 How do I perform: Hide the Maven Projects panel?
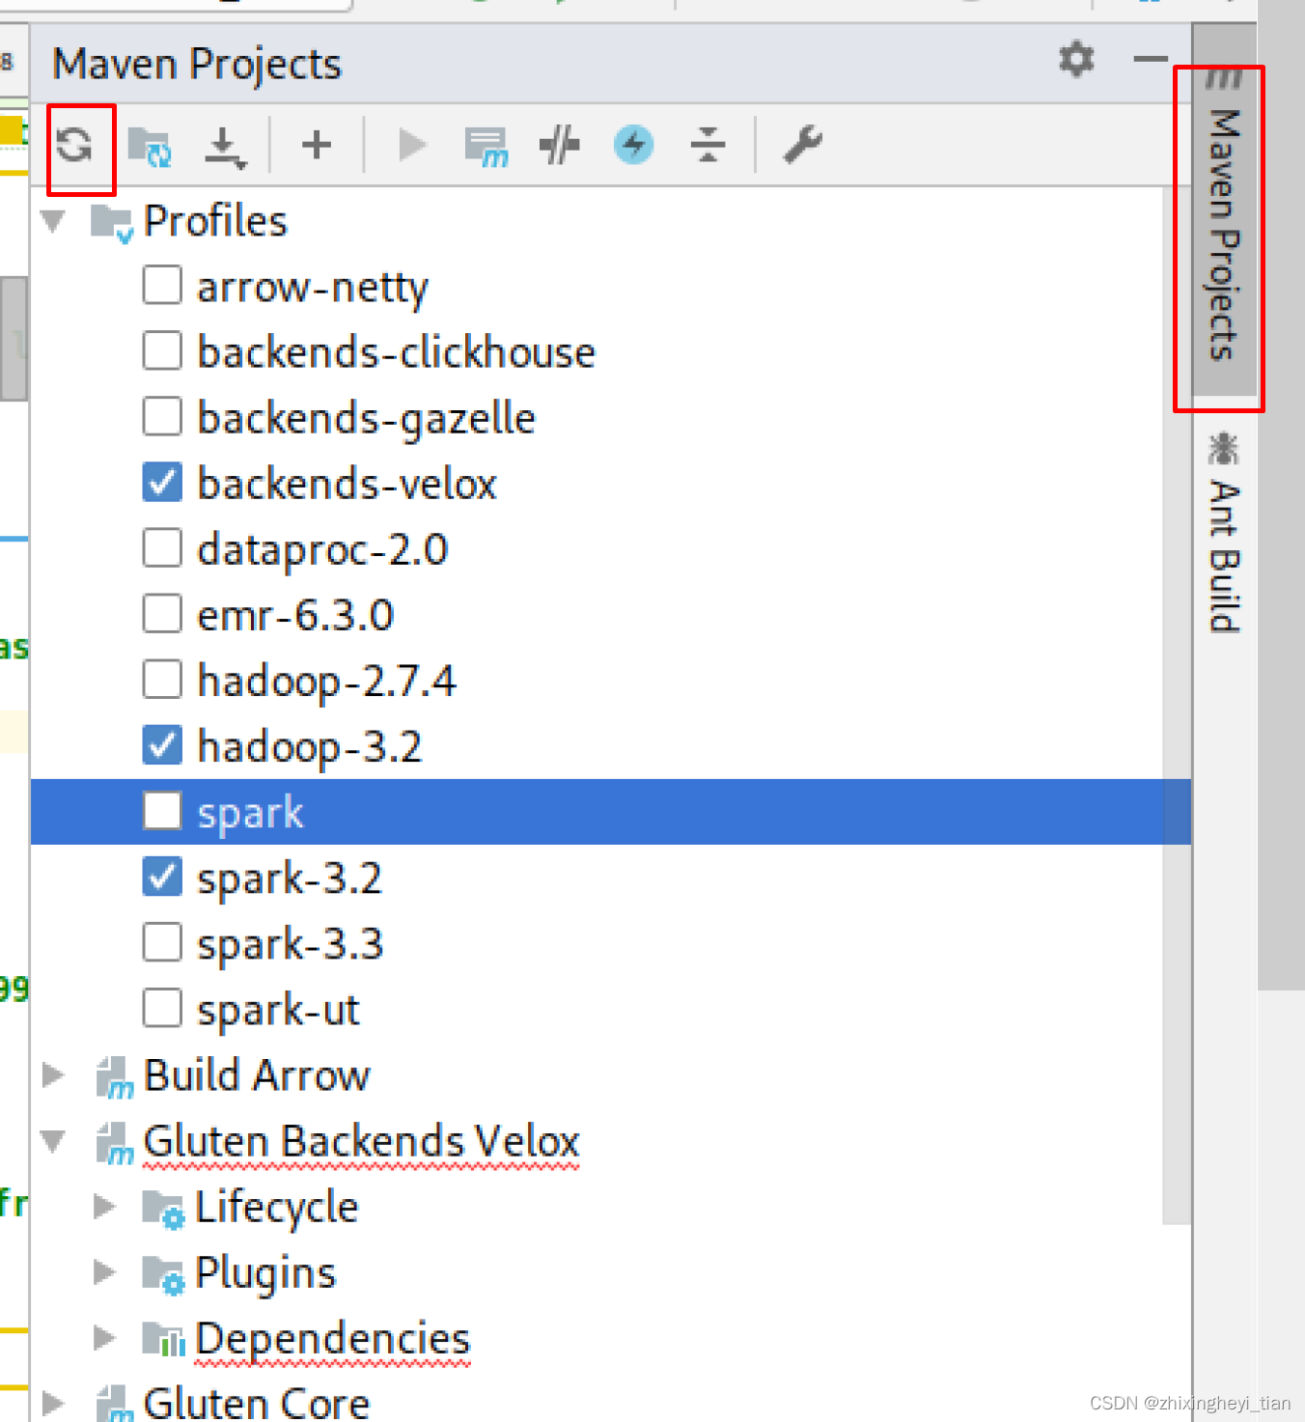coord(1150,60)
